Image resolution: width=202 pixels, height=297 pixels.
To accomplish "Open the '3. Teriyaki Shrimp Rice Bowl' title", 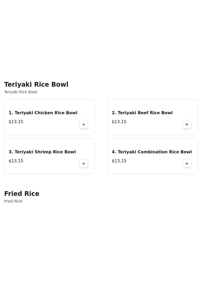I will pyautogui.click(x=42, y=152).
